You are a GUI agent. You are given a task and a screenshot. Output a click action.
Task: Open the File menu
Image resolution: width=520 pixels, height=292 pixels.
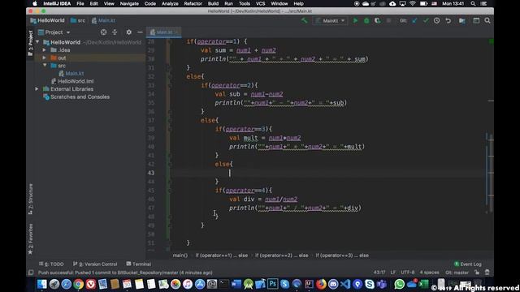(80, 3)
